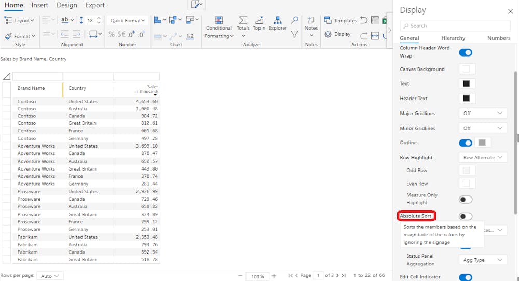Open the Totals sigma menu
The height and width of the screenshot is (281, 519).
[x=243, y=27]
